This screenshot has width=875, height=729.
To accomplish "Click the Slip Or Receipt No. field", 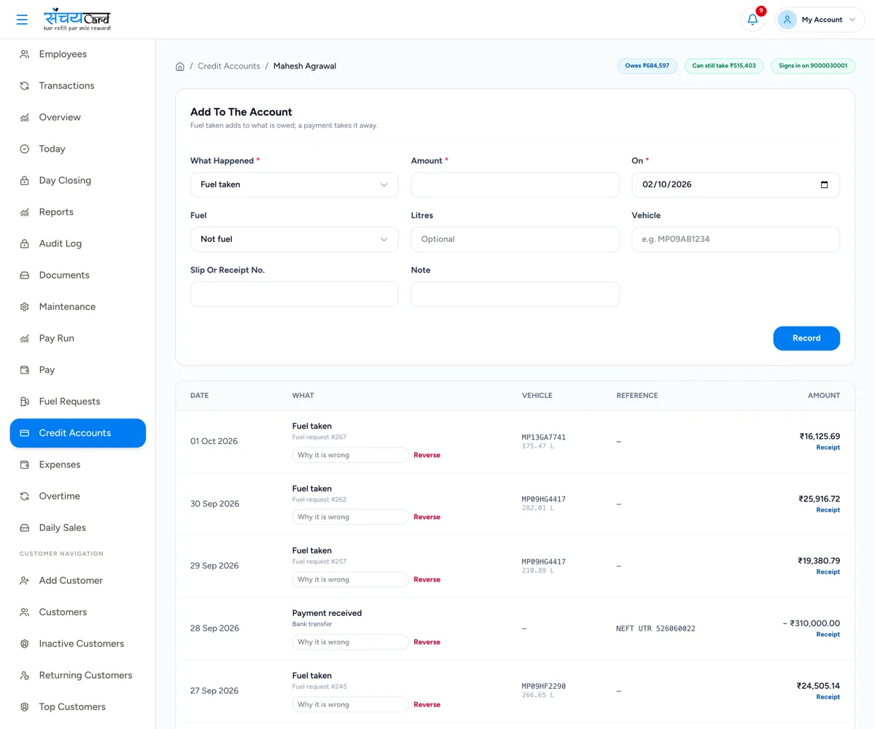I will (x=295, y=294).
